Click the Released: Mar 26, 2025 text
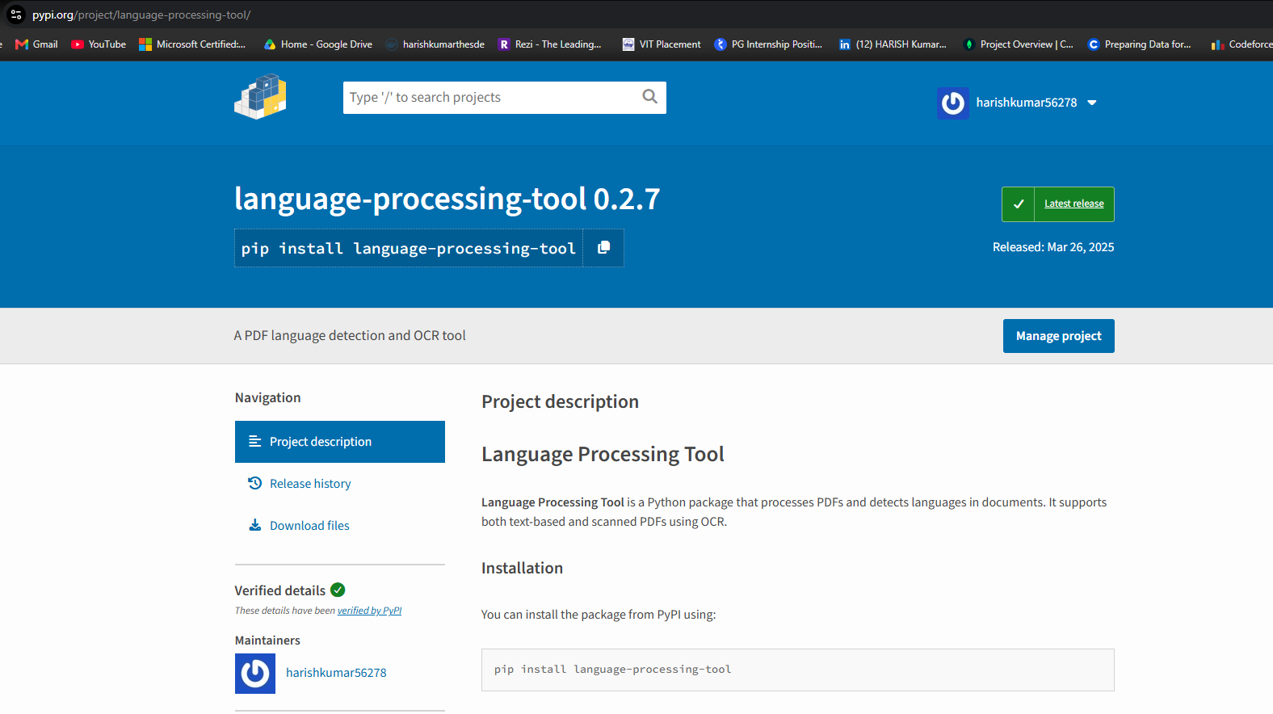The width and height of the screenshot is (1273, 714). click(1053, 247)
